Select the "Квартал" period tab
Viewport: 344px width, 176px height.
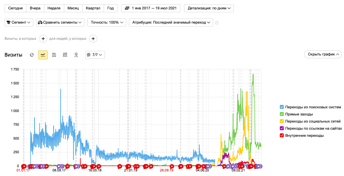point(93,8)
